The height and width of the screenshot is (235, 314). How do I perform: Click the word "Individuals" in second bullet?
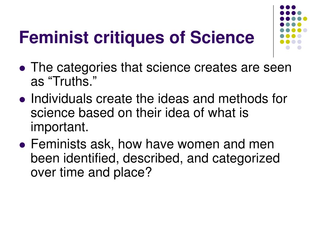pos(61,99)
